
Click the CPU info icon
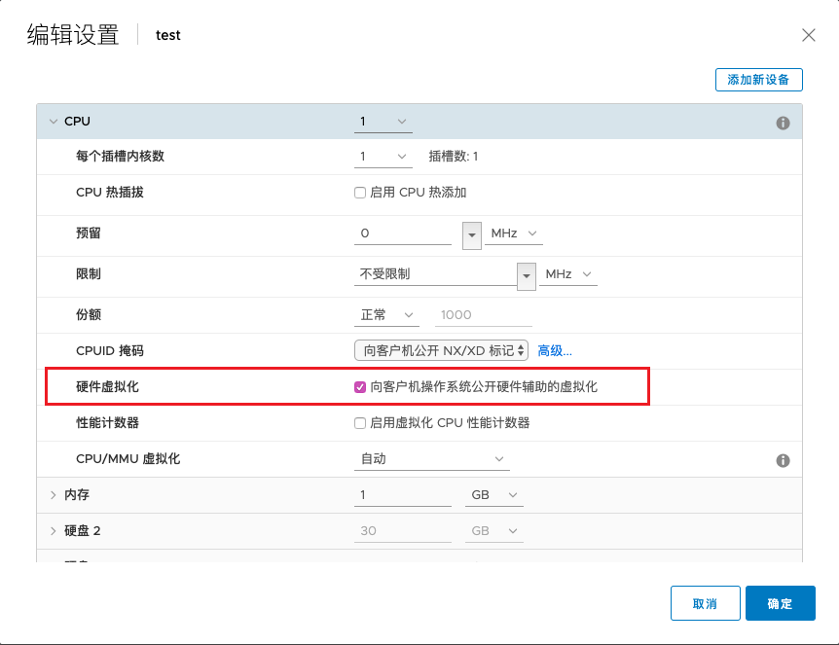click(783, 124)
